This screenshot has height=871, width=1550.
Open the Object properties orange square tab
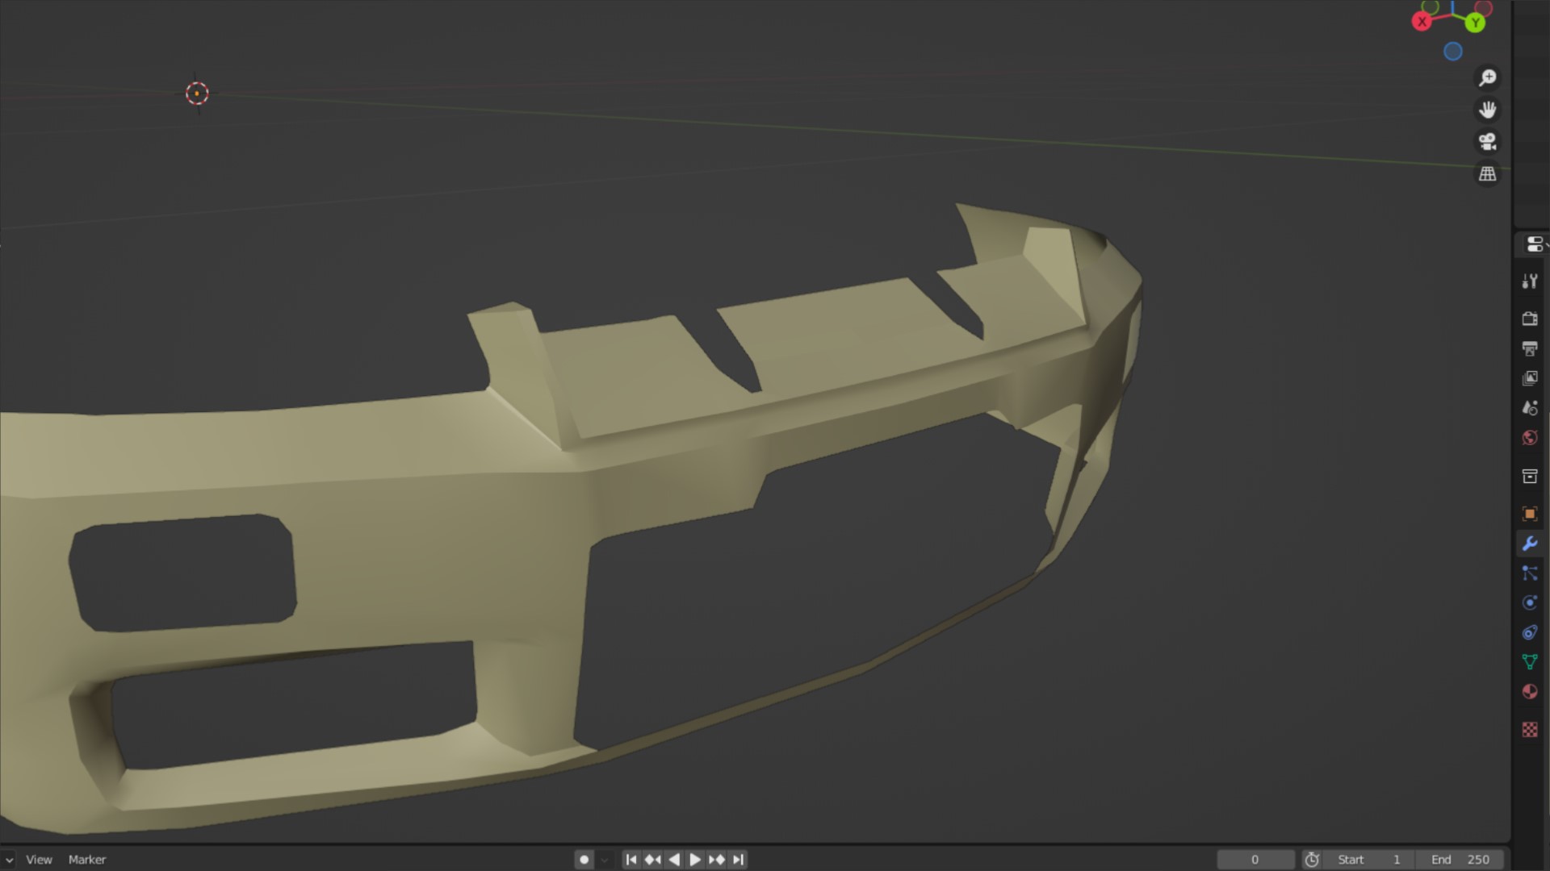(1529, 514)
